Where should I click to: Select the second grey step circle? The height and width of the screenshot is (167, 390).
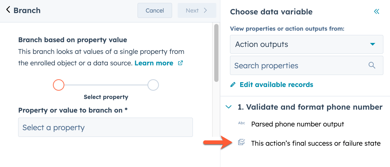pos(153,85)
